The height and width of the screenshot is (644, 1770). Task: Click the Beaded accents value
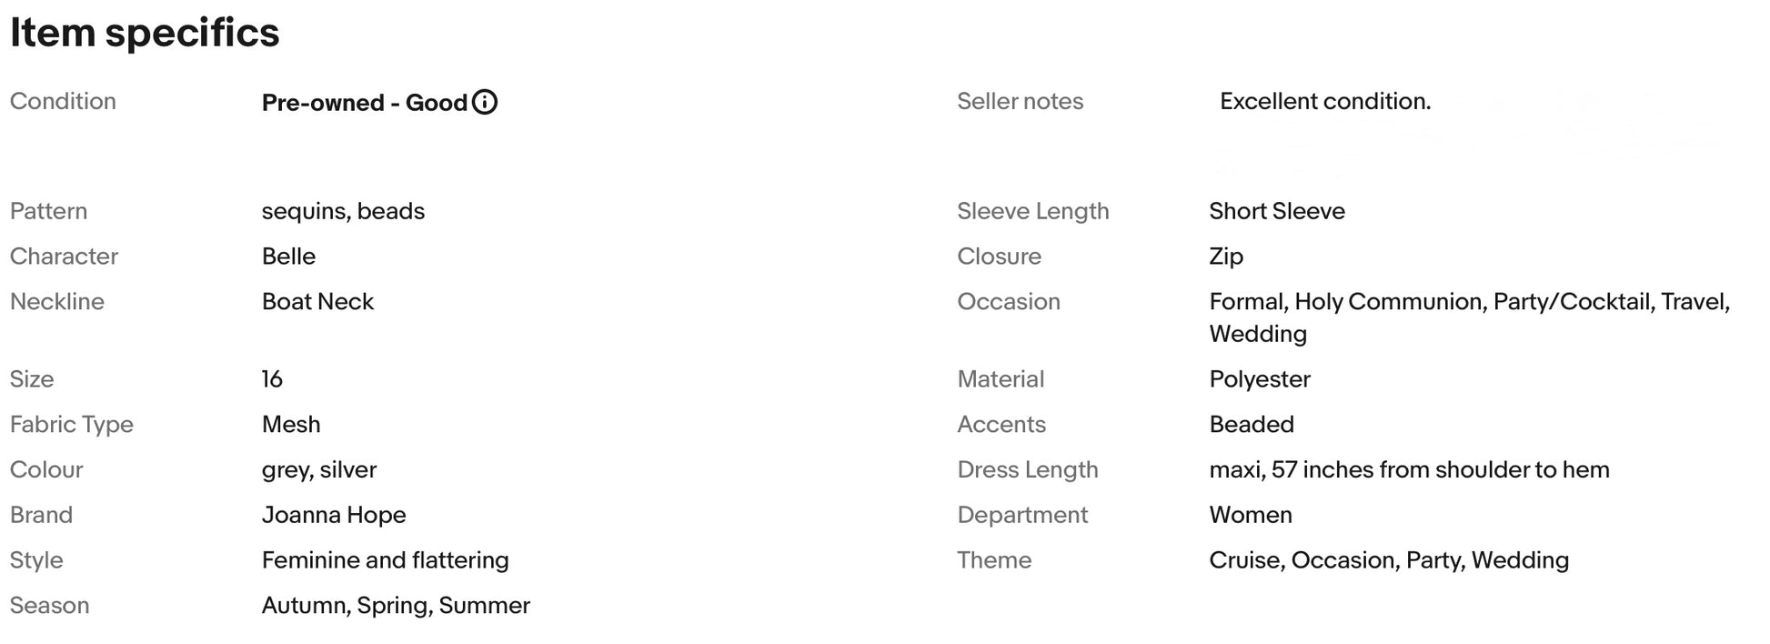pyautogui.click(x=1251, y=425)
